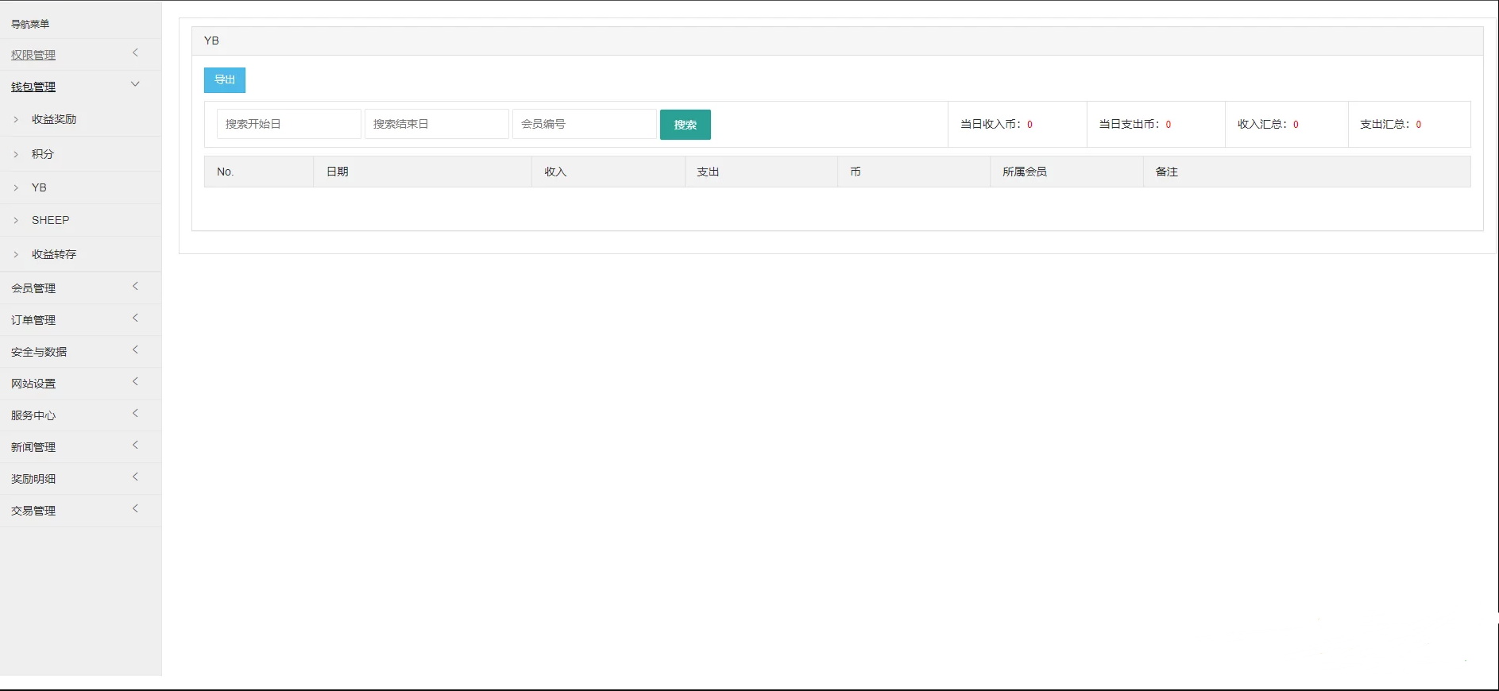Open the 安全与数据 sidebar menu
Screen dimensions: 1499x691
pyautogui.click(x=39, y=352)
